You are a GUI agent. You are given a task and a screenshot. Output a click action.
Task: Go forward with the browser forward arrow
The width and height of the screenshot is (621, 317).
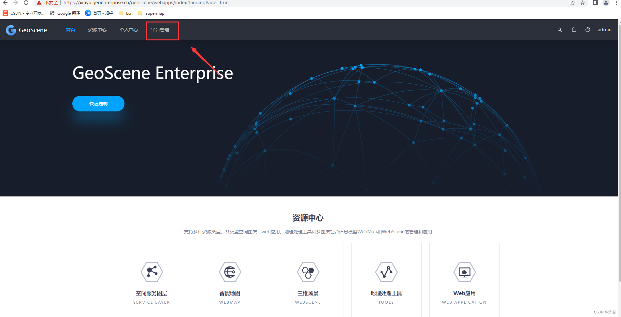(x=16, y=3)
